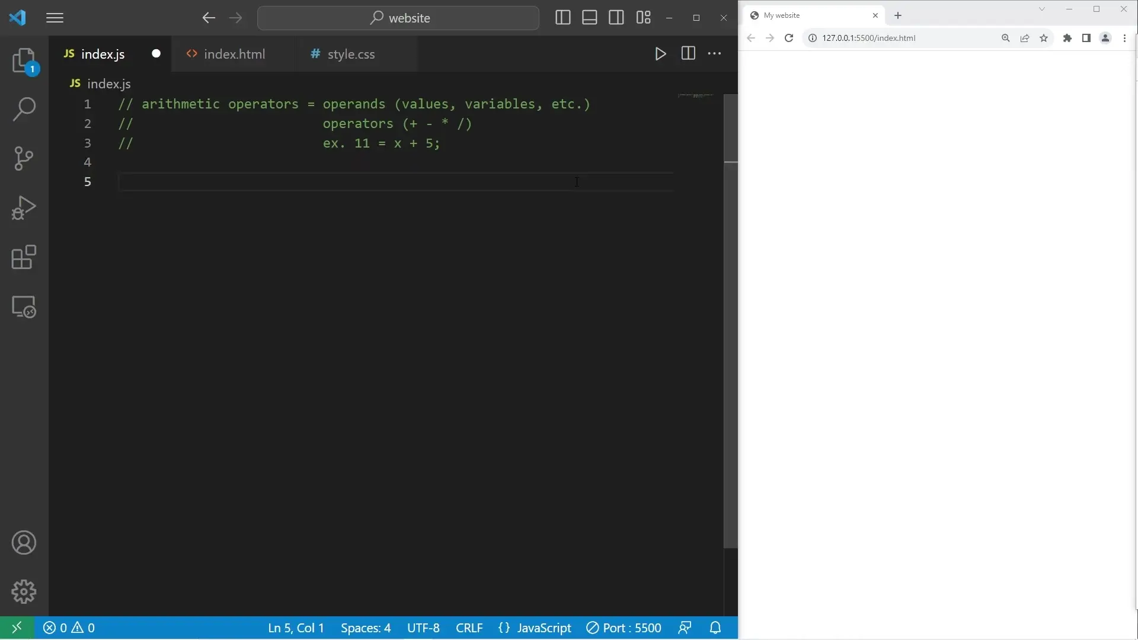Go forward in the browser

[770, 38]
